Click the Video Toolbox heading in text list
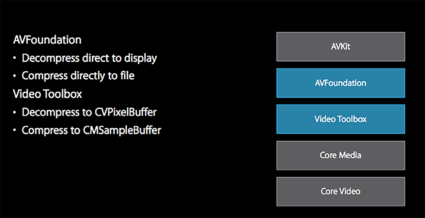The height and width of the screenshot is (218, 425). (47, 94)
